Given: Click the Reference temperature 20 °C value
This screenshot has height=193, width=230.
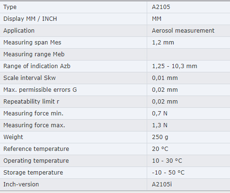Looking at the screenshot, I should tap(160, 149).
